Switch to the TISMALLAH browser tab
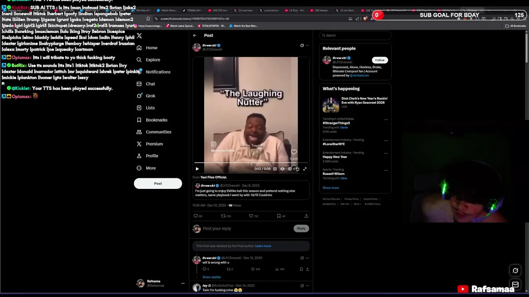The width and height of the screenshot is (529, 297). [x=192, y=10]
